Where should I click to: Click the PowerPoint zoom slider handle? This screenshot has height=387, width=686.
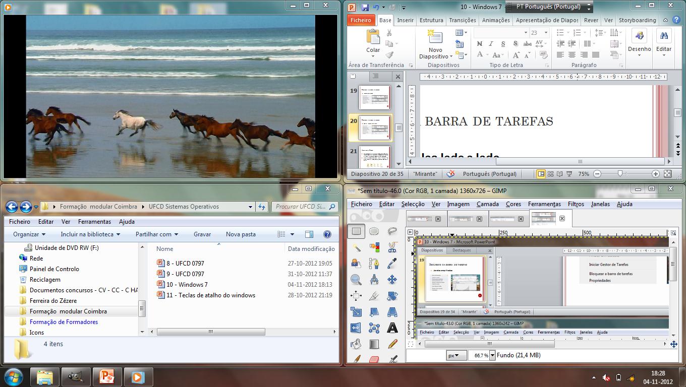pos(620,174)
